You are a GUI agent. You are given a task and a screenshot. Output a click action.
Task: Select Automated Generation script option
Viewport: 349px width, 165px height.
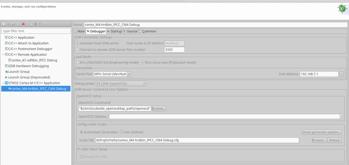[99, 132]
